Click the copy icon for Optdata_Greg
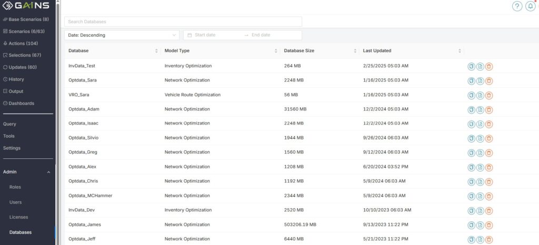Screen dimensions: 539x245 (471, 153)
